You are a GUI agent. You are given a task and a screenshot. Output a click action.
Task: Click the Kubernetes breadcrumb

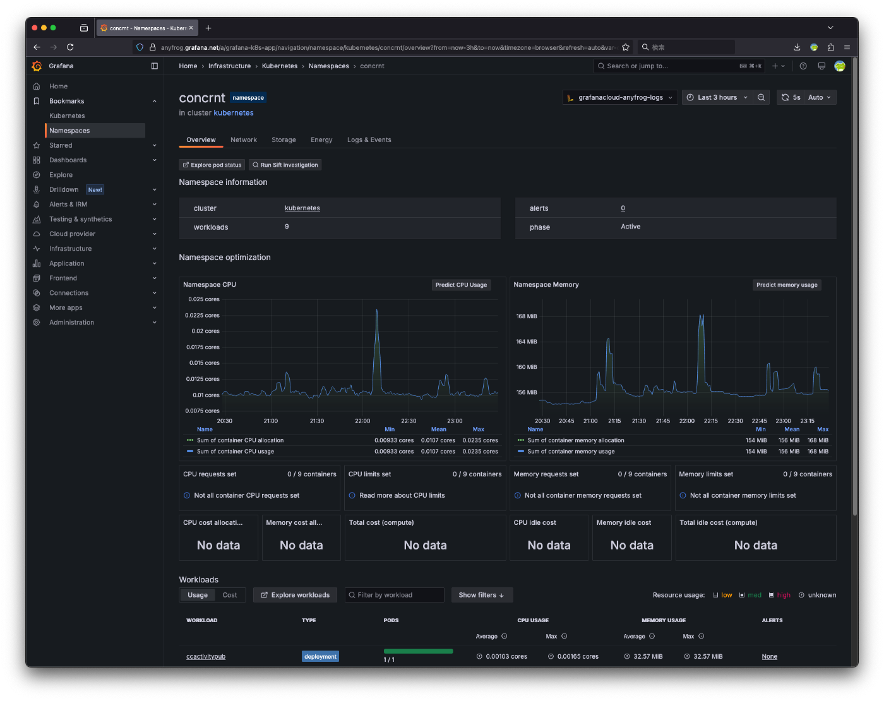point(280,66)
